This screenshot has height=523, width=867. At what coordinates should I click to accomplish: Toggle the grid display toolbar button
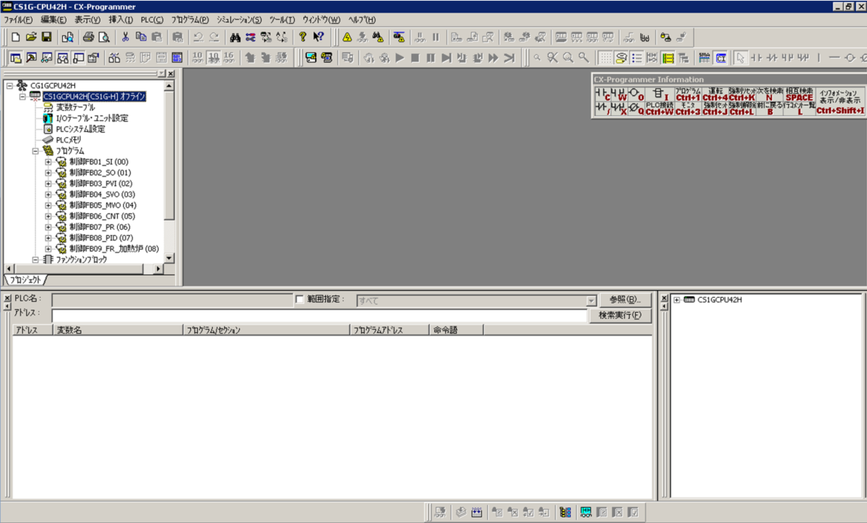[x=605, y=58]
